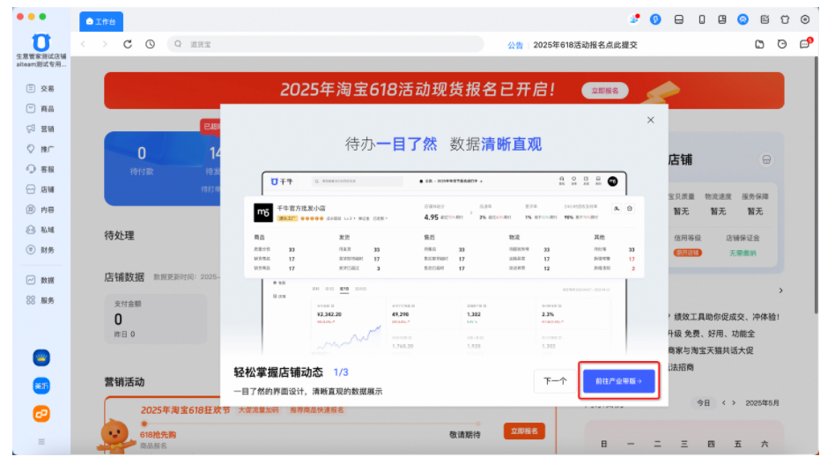
Task: Expand the right chevron below the shop card
Action: tap(780, 291)
